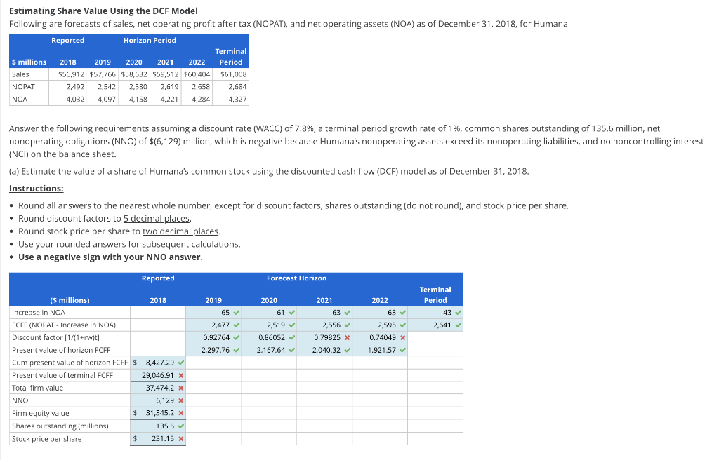The height and width of the screenshot is (460, 719).
Task: Click the 2021 Sales value $59,512
Action: point(166,74)
